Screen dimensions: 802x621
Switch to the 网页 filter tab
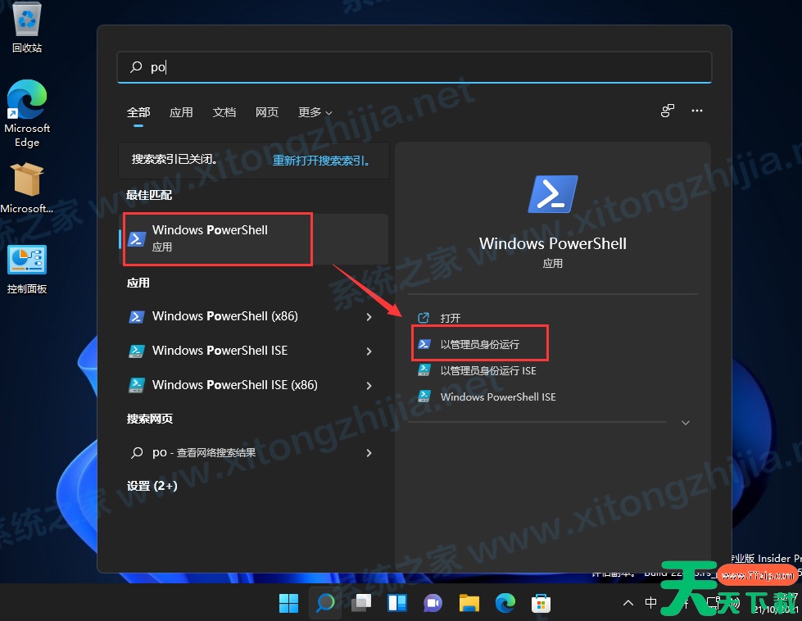tap(267, 112)
